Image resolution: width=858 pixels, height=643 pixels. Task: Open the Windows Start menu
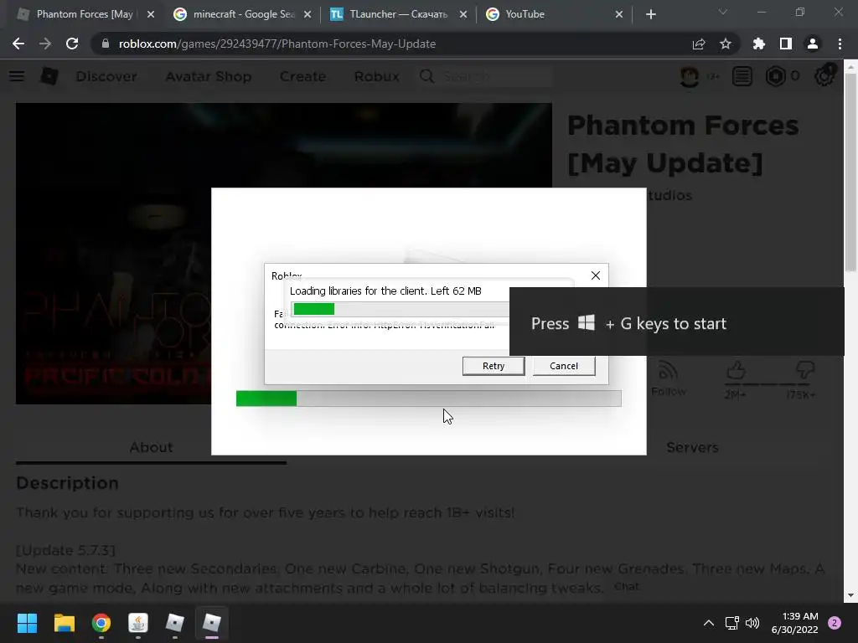pyautogui.click(x=27, y=623)
